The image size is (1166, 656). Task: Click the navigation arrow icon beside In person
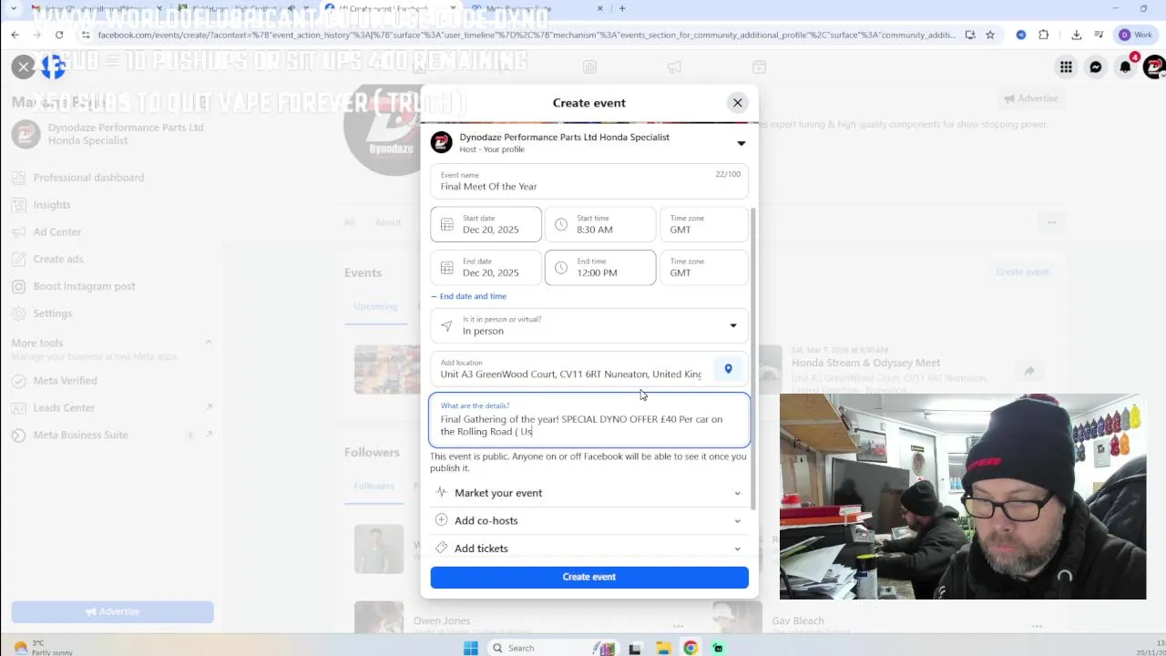pos(446,325)
